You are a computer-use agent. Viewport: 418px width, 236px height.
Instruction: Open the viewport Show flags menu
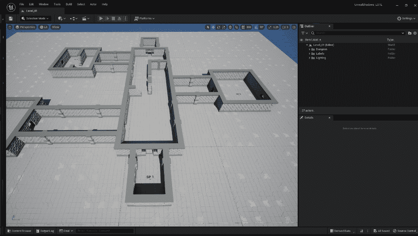pyautogui.click(x=55, y=27)
